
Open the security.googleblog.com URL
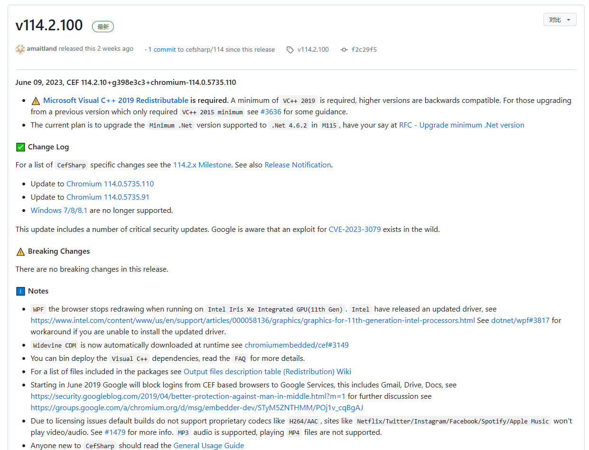188,396
